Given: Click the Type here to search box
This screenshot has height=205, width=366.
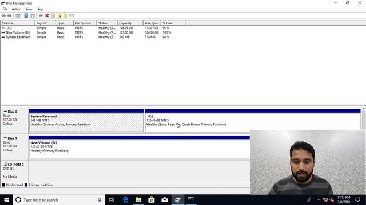Looking at the screenshot, I should tap(59, 200).
